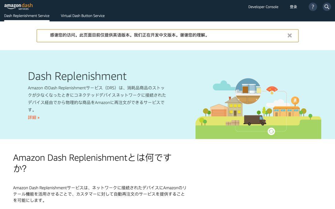This screenshot has height=209, width=335.
Task: Click the 'Amazon Dash Replenishmentとは何ですか?' heading
Action: 92,163
